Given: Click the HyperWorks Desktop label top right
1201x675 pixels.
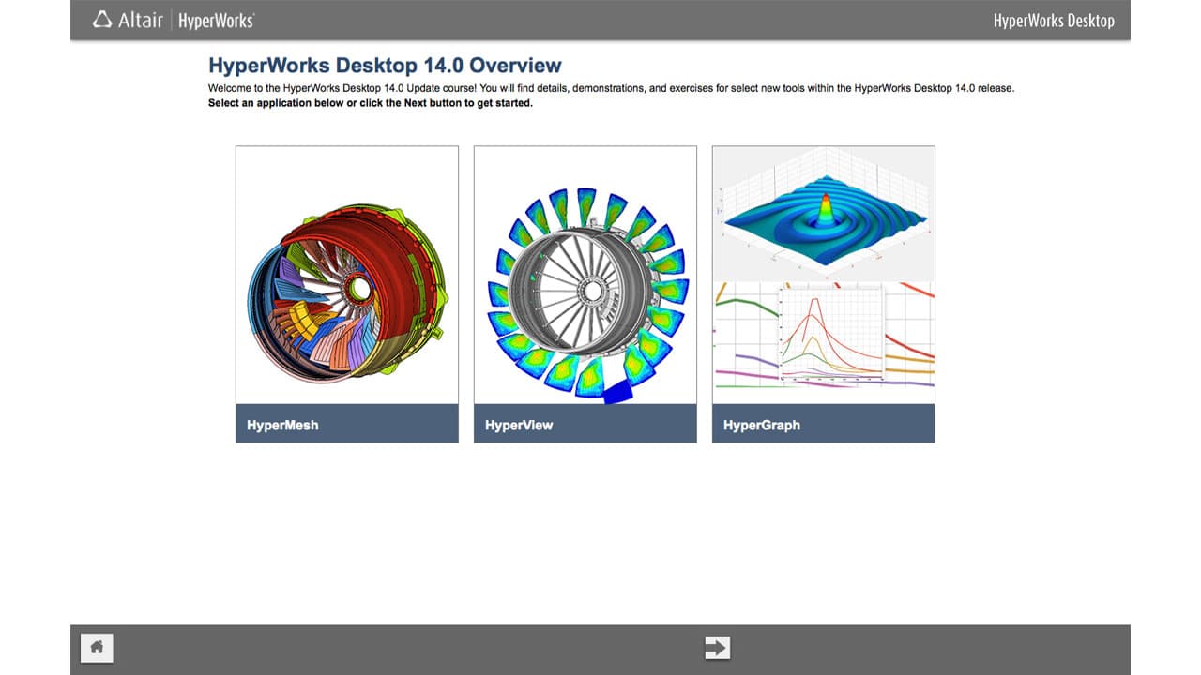Looking at the screenshot, I should click(1054, 20).
